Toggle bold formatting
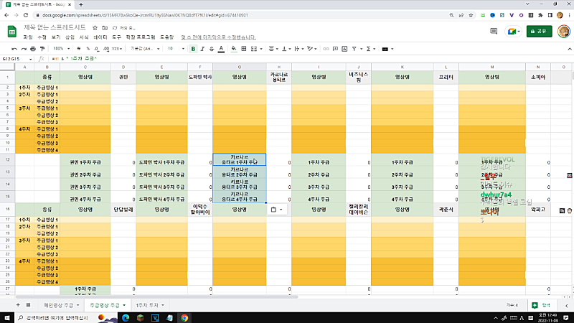Image resolution: width=574 pixels, height=323 pixels. (193, 48)
